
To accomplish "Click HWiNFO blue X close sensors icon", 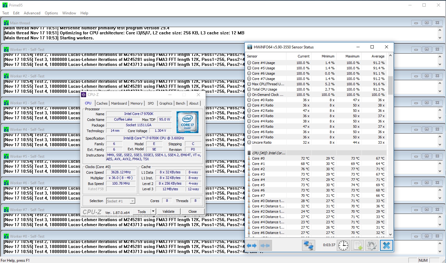I will 386,246.
